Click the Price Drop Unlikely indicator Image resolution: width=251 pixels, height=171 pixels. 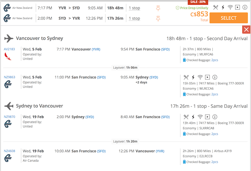click(192, 8)
